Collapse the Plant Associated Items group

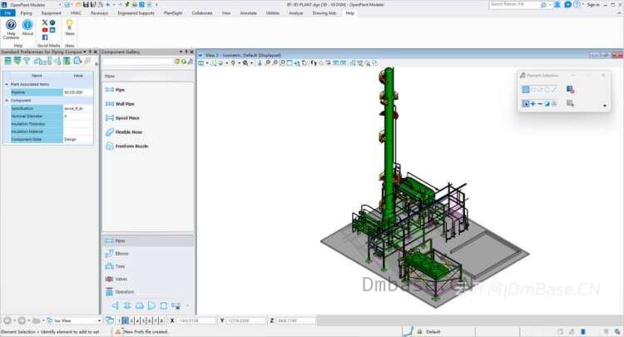pyautogui.click(x=7, y=84)
